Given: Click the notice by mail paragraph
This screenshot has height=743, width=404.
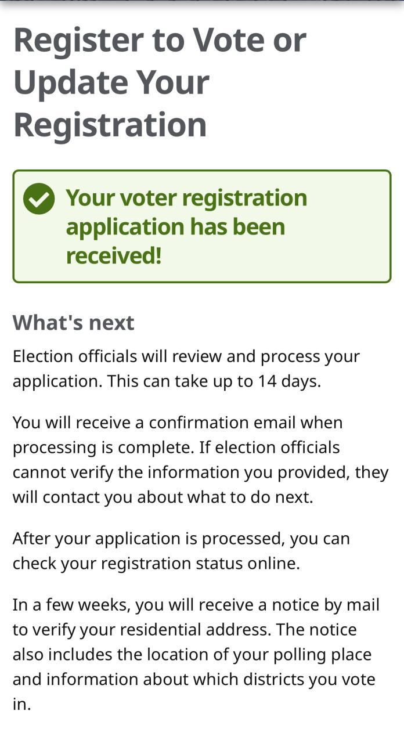Looking at the screenshot, I should [196, 655].
